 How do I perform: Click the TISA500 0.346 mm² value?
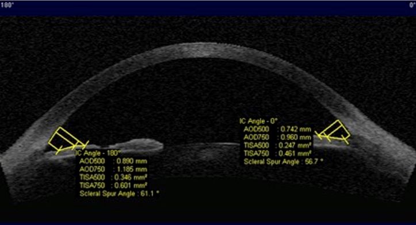(x=113, y=177)
